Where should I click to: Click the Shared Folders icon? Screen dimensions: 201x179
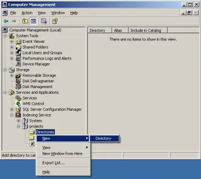click(x=18, y=47)
